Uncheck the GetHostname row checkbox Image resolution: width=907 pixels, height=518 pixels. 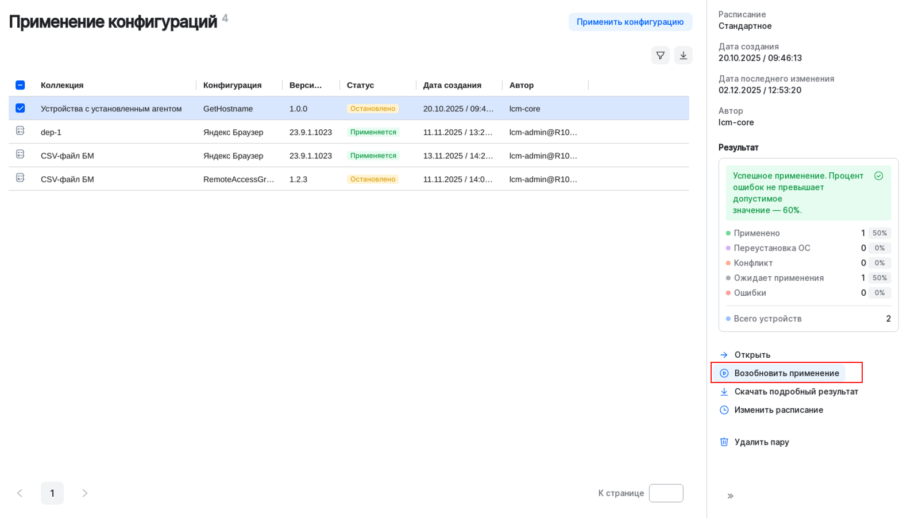[x=20, y=108]
